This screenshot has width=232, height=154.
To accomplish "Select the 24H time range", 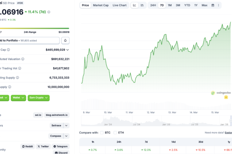I will [153, 5].
